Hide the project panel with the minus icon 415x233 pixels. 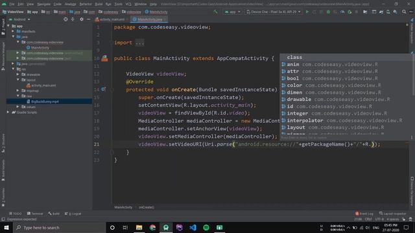coord(88,19)
